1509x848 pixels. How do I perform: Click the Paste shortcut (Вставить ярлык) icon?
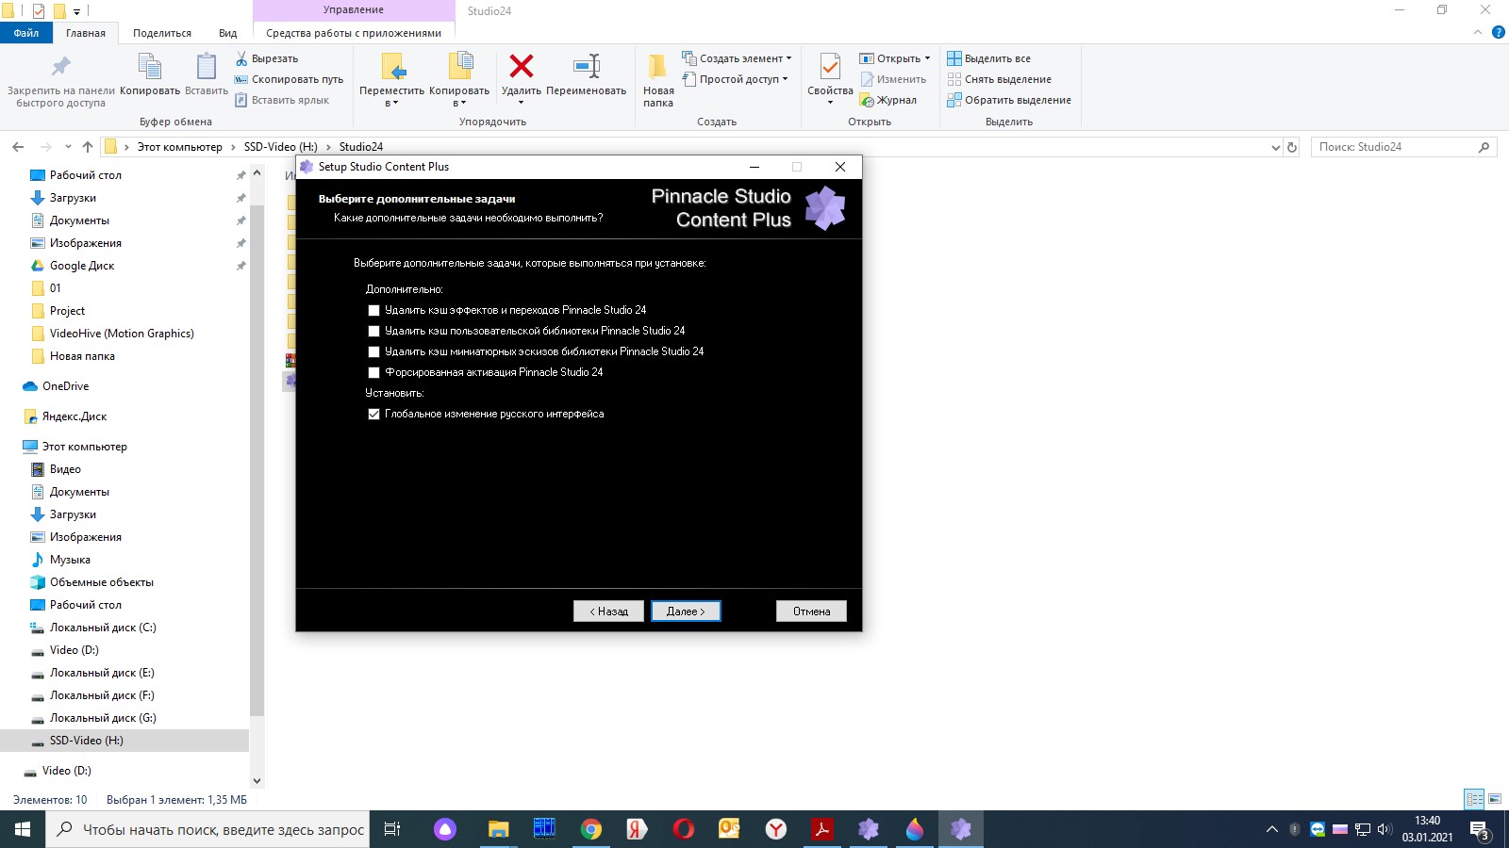tap(241, 100)
